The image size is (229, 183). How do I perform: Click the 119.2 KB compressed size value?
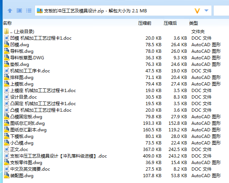(178, 130)
